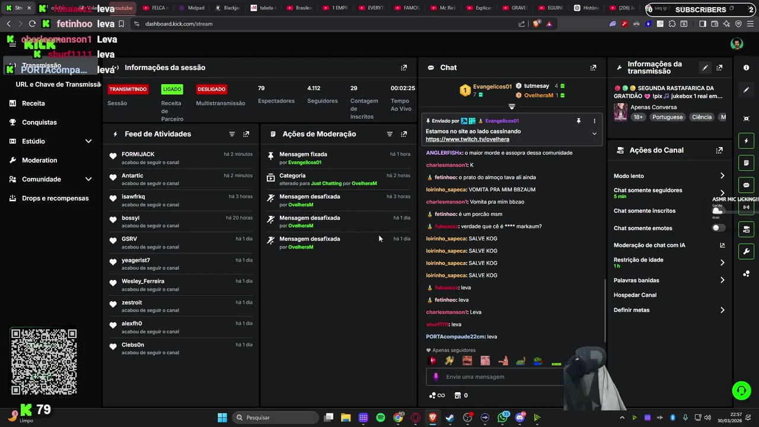Edit stream info with pencil icon in panel header
Image resolution: width=759 pixels, height=427 pixels.
[x=705, y=68]
